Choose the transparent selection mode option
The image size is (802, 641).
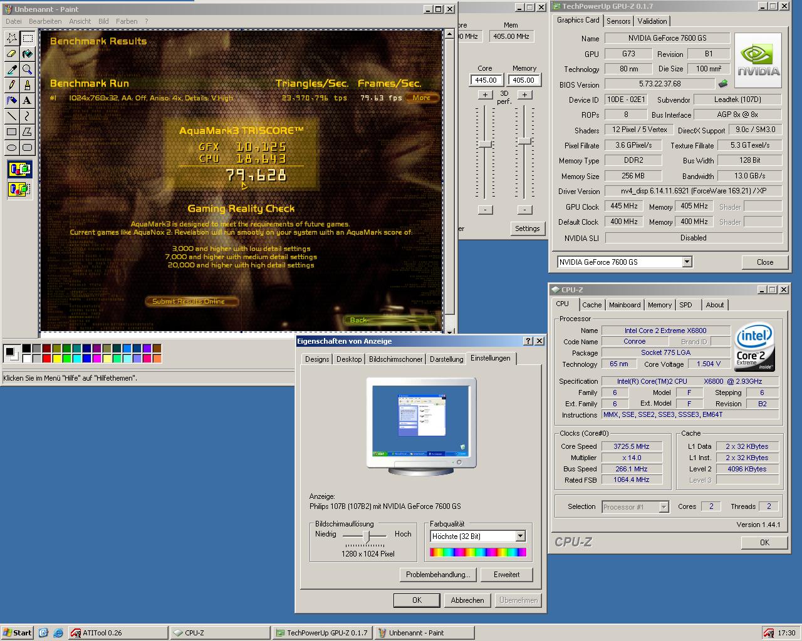click(19, 188)
